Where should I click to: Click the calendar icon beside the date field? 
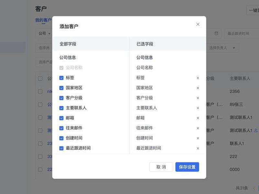click(216, 33)
